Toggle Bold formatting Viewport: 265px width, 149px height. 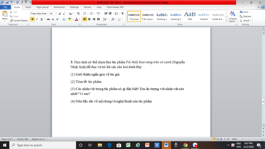coord(32,19)
